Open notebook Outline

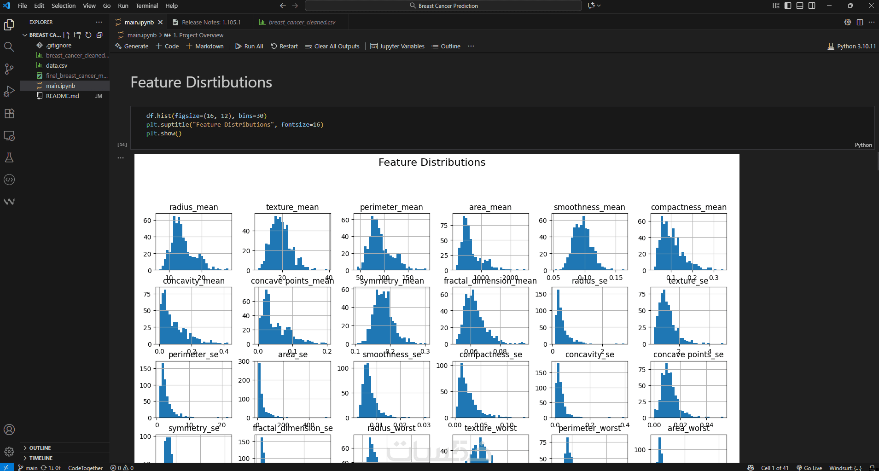point(446,46)
